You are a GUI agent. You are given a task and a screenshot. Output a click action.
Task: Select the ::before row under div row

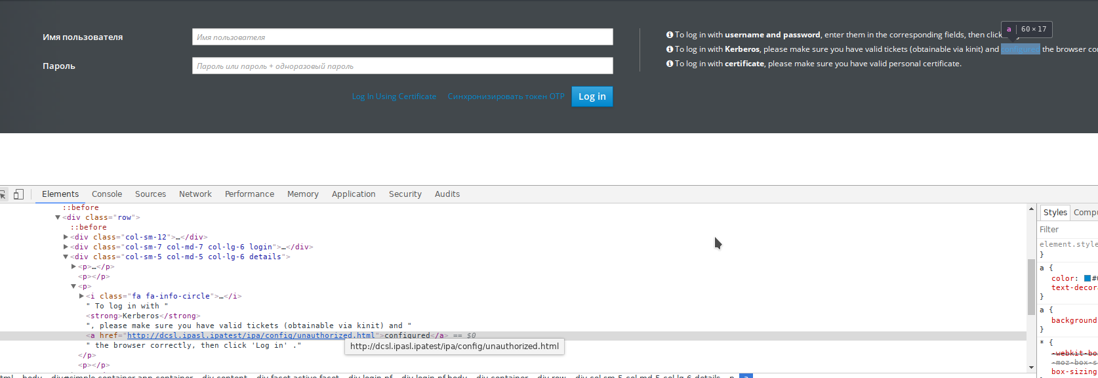89,227
